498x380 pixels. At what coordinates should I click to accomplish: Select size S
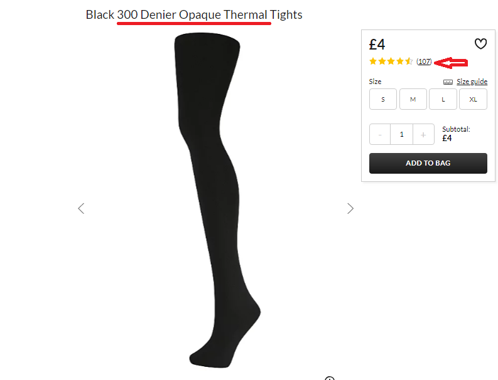coord(383,99)
